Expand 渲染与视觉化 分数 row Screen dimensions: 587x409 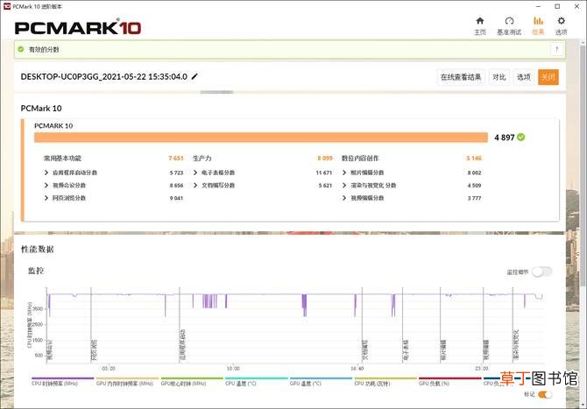coord(344,185)
